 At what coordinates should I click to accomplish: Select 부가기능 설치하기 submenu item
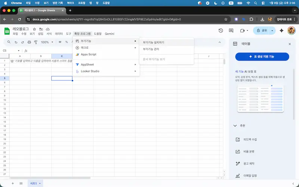[x=166, y=42]
